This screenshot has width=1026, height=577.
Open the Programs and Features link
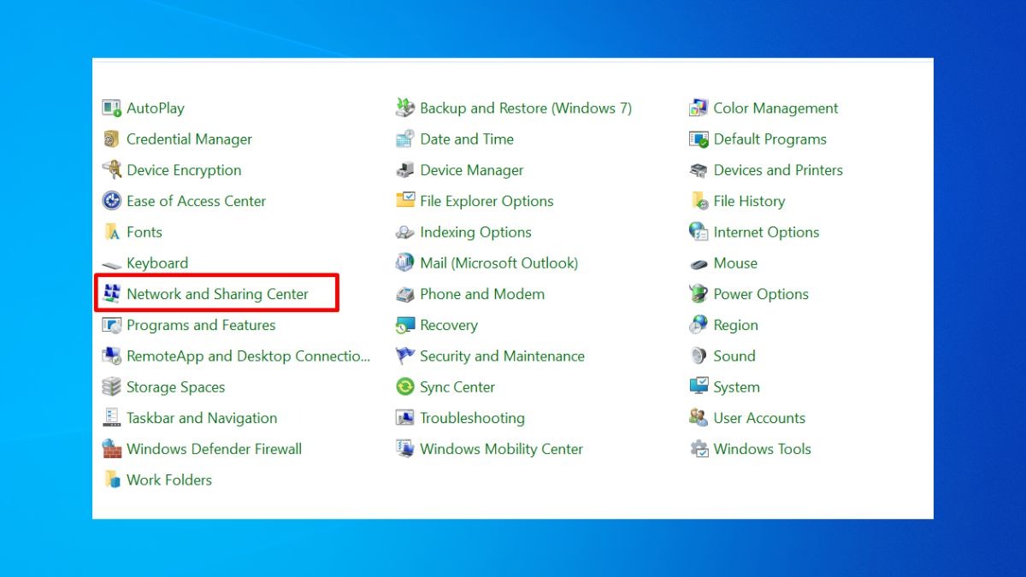pyautogui.click(x=201, y=325)
